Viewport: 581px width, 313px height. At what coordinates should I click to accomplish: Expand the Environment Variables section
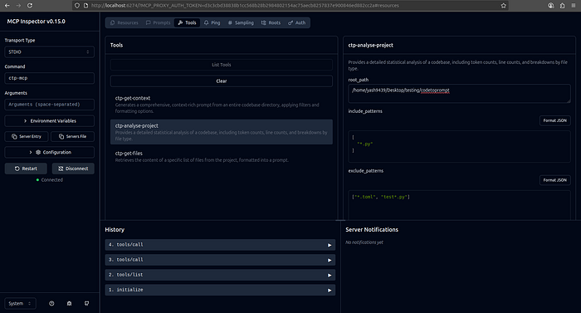(49, 121)
